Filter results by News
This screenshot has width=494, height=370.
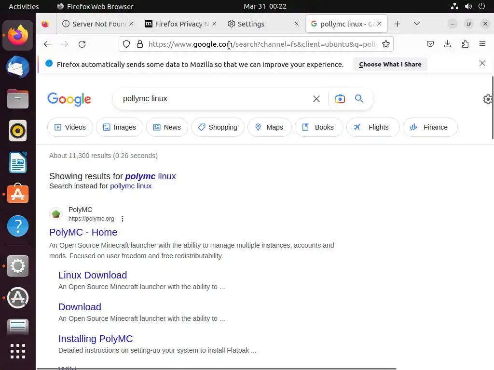click(x=167, y=127)
